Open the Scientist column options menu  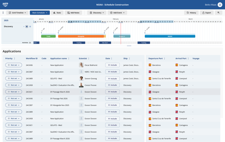(89, 59)
